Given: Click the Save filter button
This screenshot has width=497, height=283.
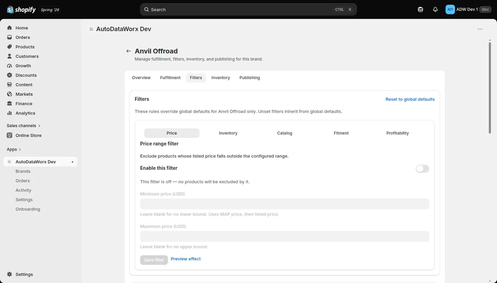Looking at the screenshot, I should pyautogui.click(x=154, y=260).
